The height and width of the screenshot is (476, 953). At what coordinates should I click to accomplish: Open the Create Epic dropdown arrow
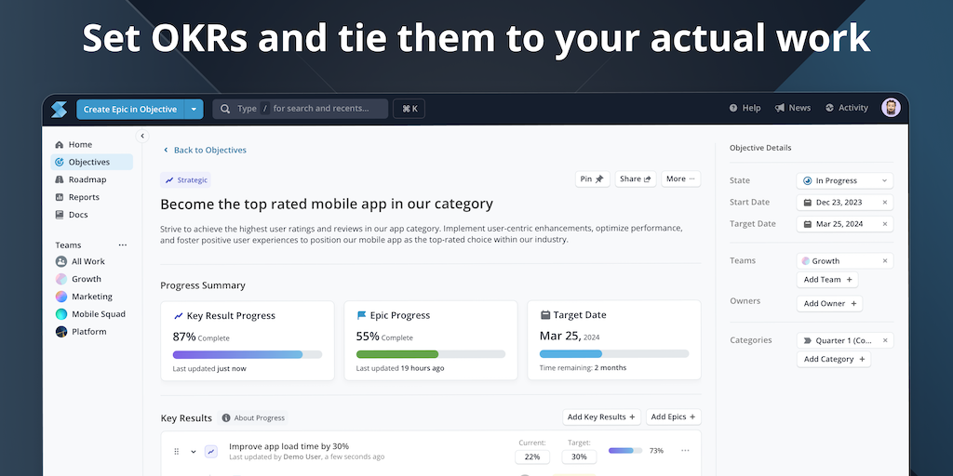click(x=194, y=109)
